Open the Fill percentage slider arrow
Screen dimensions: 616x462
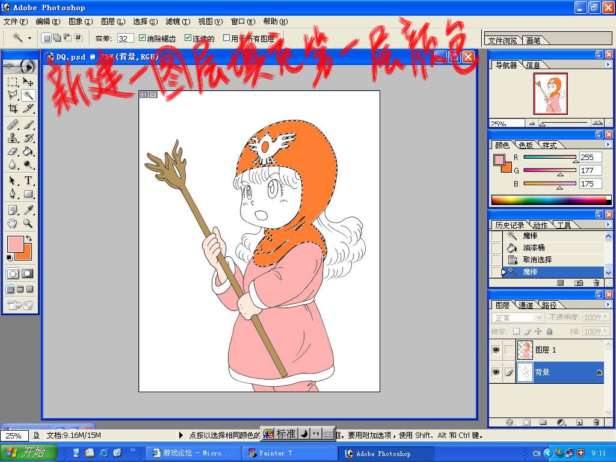pyautogui.click(x=606, y=331)
